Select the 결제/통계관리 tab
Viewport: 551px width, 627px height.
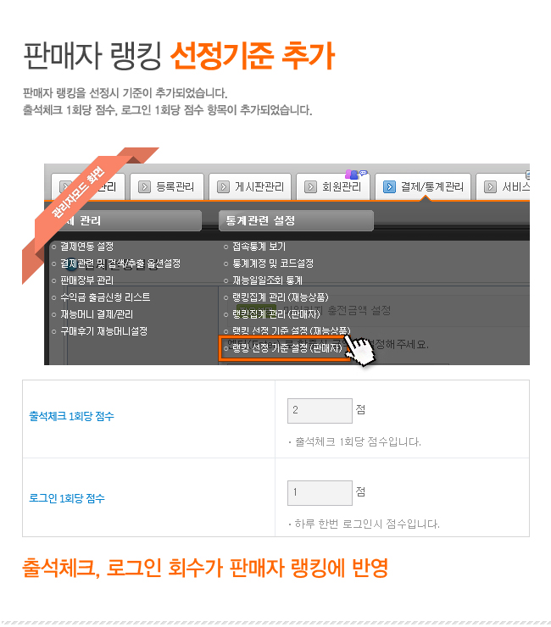click(422, 186)
